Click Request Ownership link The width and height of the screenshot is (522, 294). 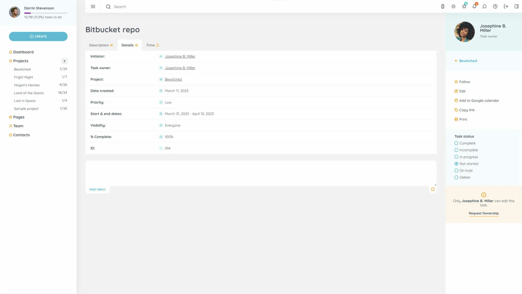[x=483, y=213]
